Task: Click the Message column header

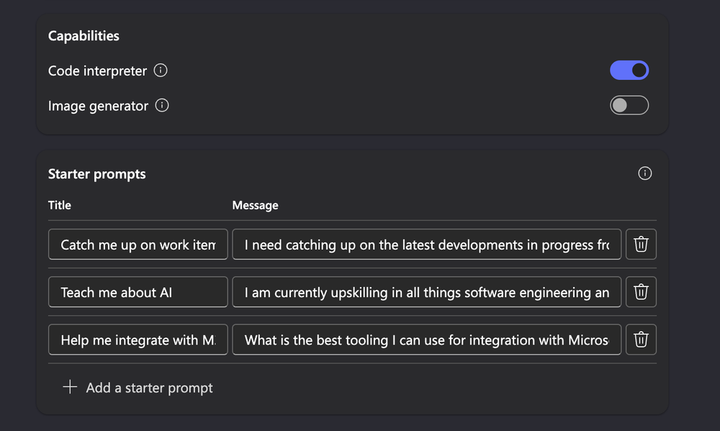Action: coord(255,205)
